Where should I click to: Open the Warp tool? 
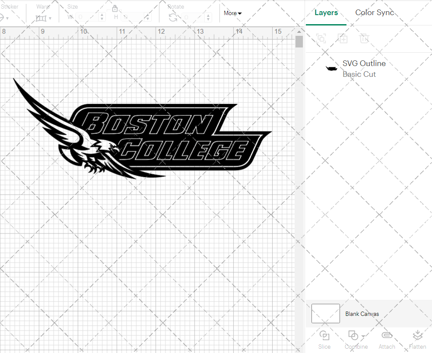pyautogui.click(x=42, y=18)
